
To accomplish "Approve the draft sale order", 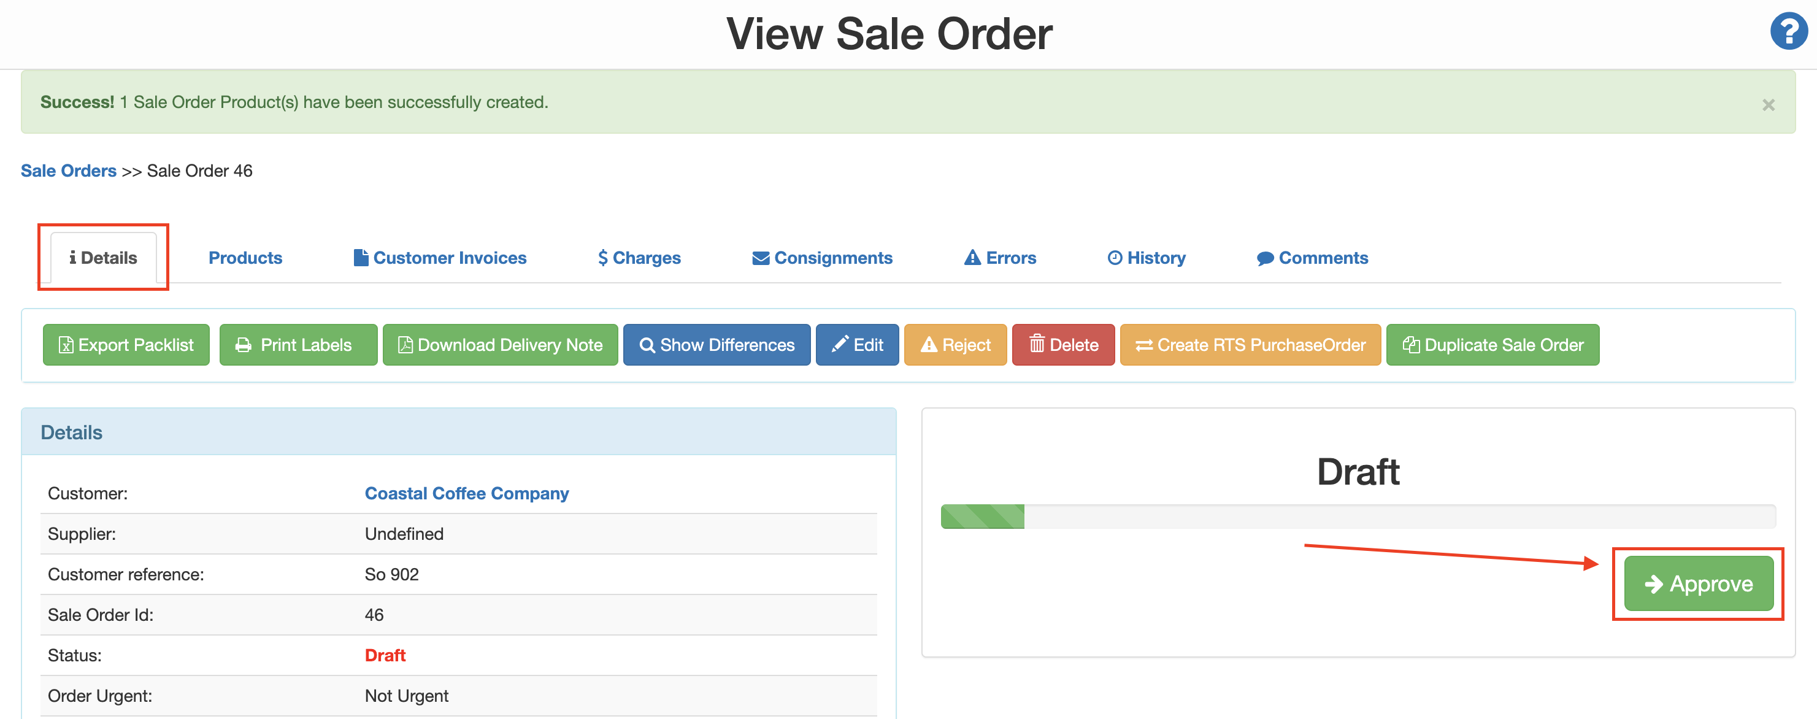I will point(1698,583).
